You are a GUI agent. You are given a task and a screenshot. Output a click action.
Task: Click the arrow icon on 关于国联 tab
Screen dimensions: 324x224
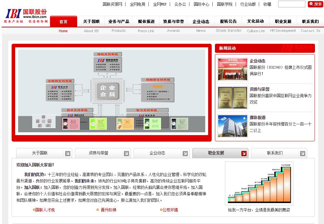click(67, 153)
